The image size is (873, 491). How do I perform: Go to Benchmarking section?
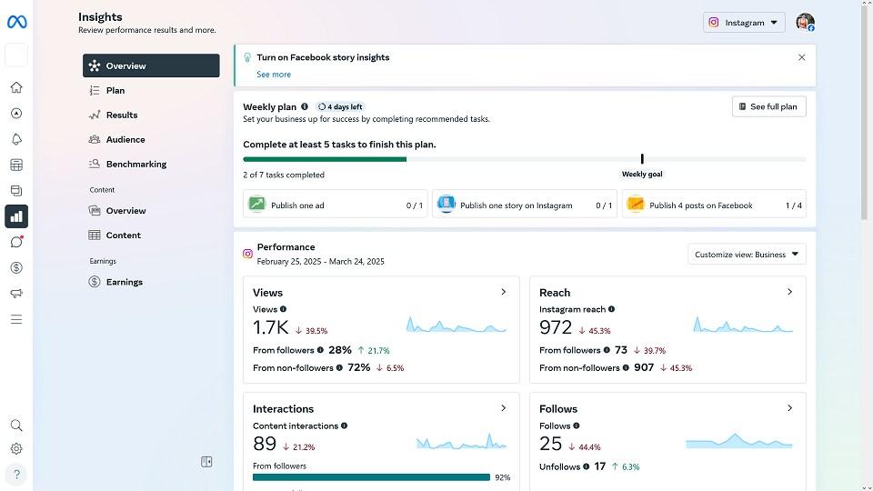[135, 165]
